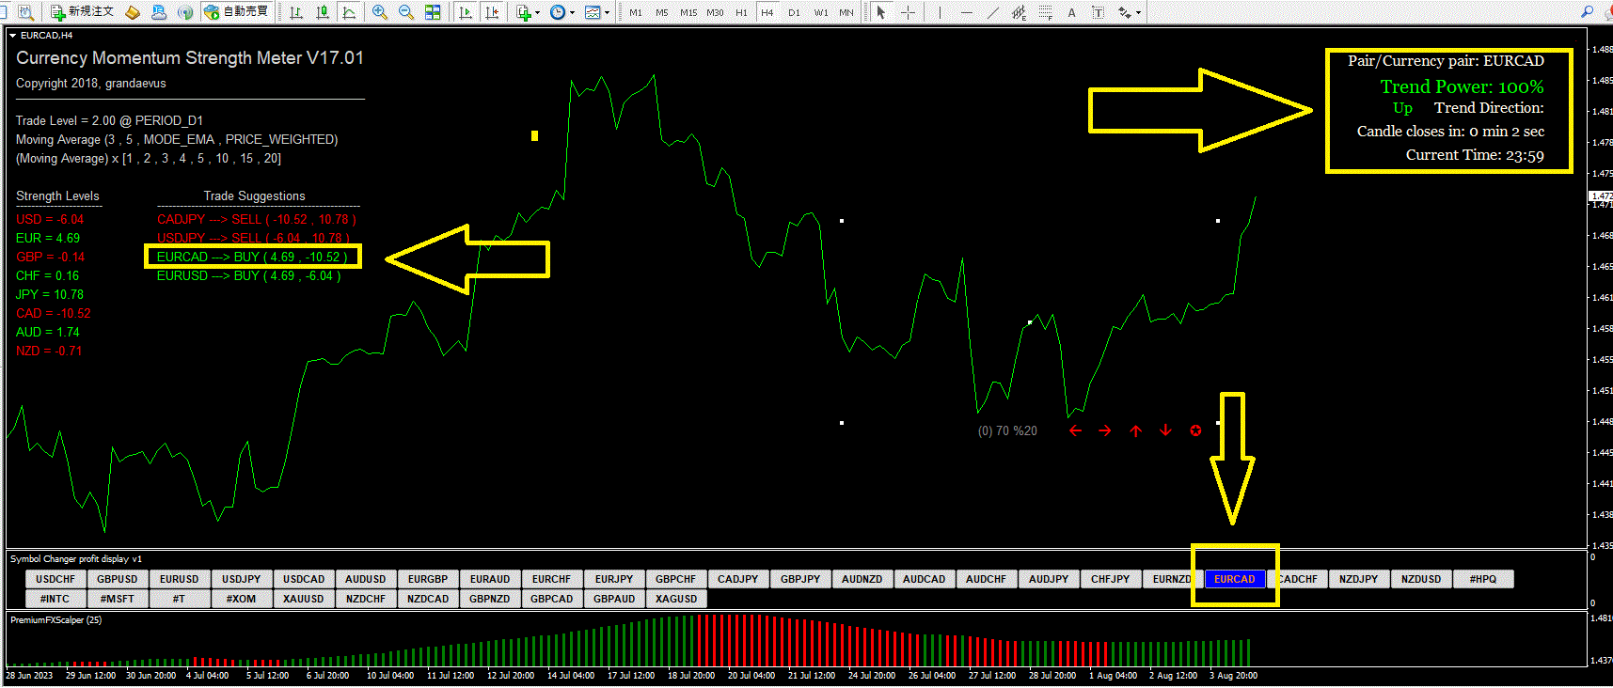Select the Fibonacci retracement tool
The height and width of the screenshot is (688, 1613).
pyautogui.click(x=1046, y=12)
